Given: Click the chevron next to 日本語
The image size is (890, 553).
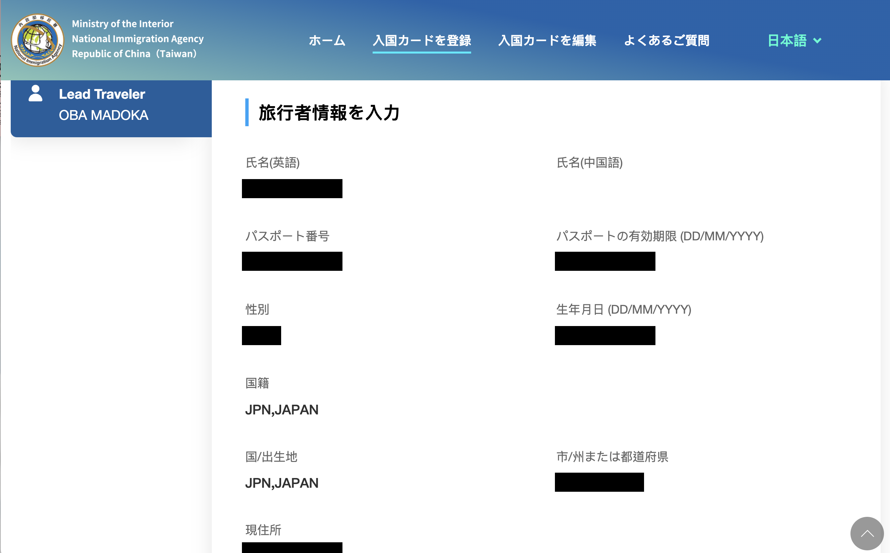Looking at the screenshot, I should pos(817,41).
